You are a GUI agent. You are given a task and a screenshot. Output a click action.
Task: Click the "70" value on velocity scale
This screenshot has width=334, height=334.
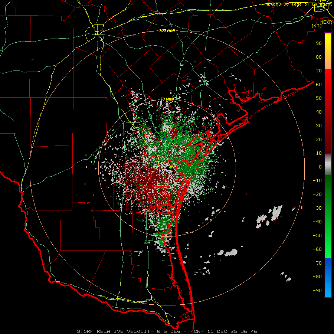319,71
